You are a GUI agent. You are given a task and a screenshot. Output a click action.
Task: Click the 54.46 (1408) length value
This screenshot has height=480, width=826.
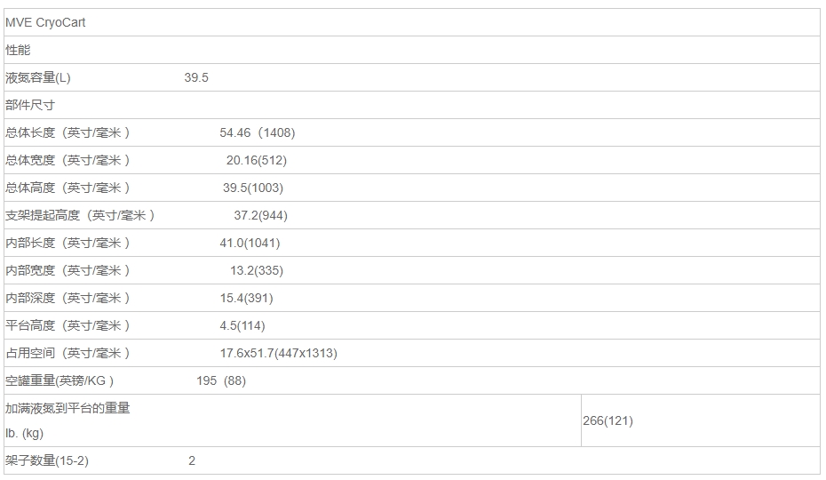point(257,132)
